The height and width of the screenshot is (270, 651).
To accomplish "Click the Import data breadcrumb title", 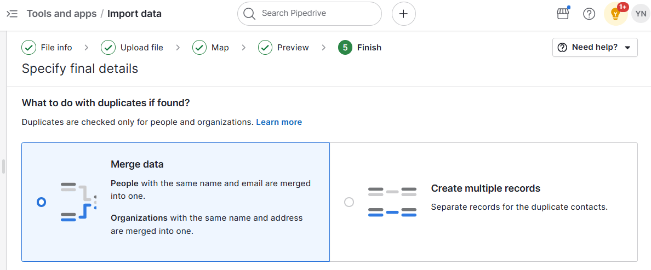I will coord(134,14).
